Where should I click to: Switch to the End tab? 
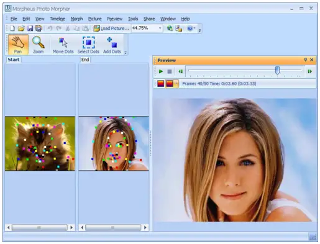[x=85, y=60]
